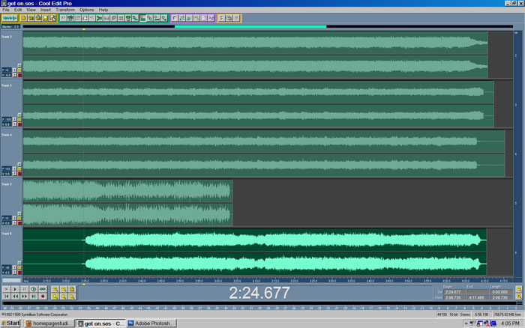525x328 pixels.
Task: Click the lower vertical zoom icon at far right
Action: 519,297
